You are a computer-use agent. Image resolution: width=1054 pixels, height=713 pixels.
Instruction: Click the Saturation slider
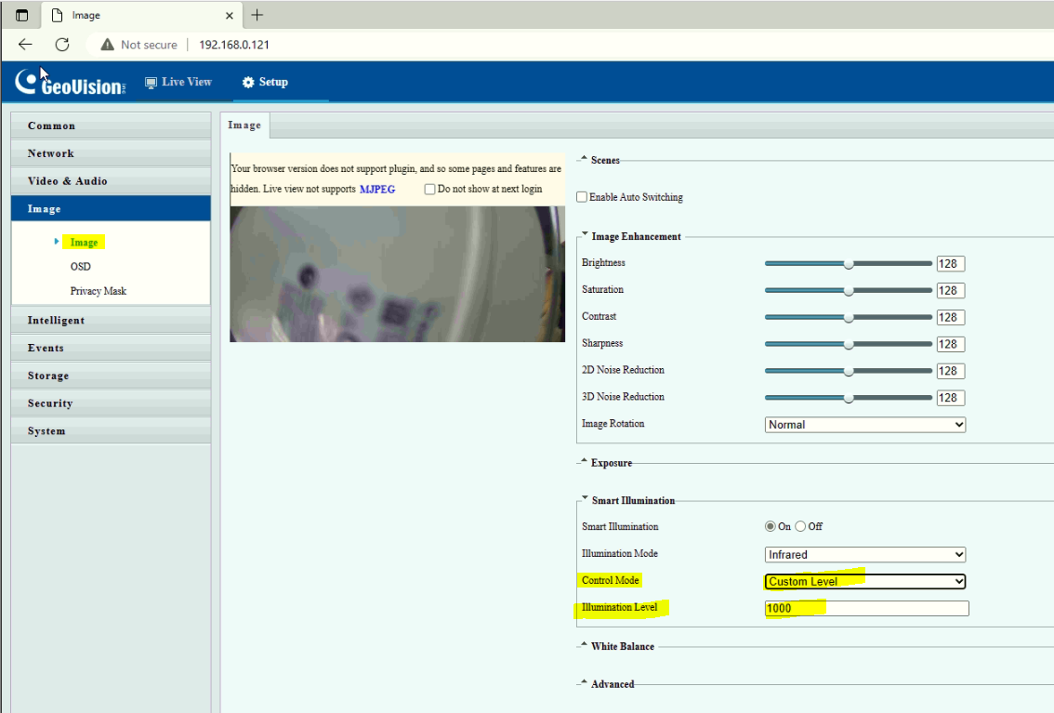849,290
